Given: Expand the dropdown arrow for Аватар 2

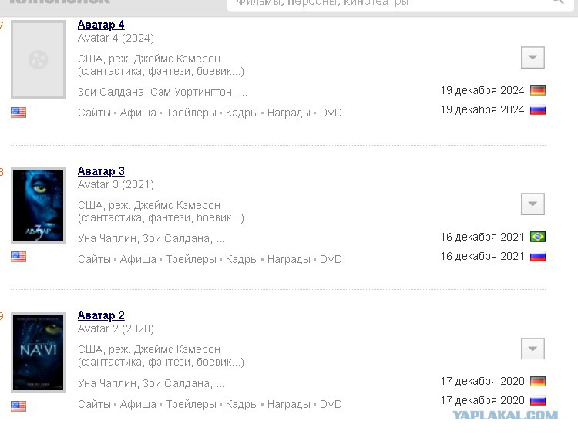Looking at the screenshot, I should point(533,349).
